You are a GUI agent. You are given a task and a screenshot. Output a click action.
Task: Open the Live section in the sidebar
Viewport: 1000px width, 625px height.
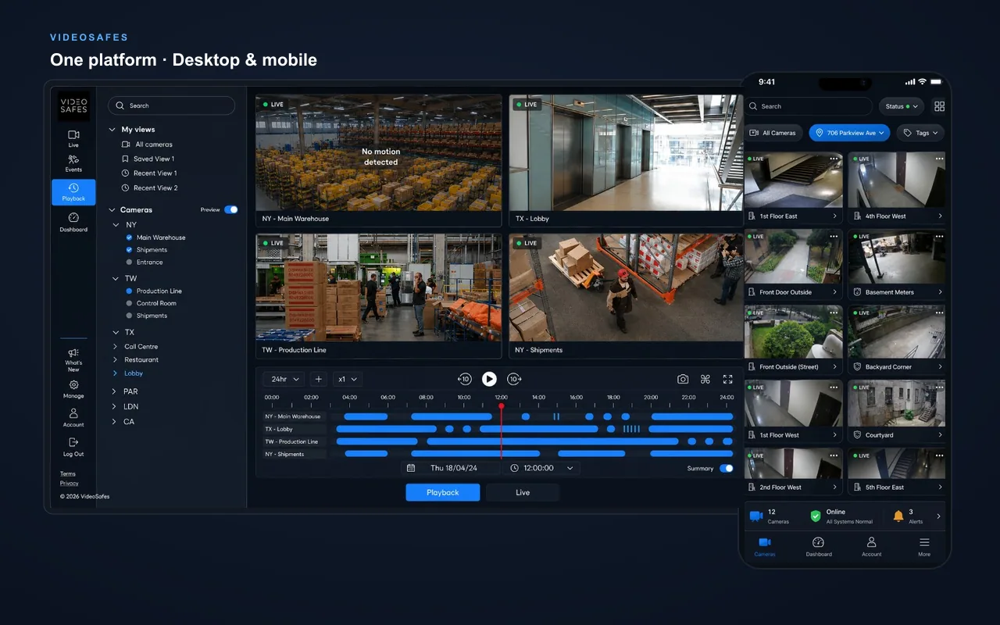coord(73,138)
